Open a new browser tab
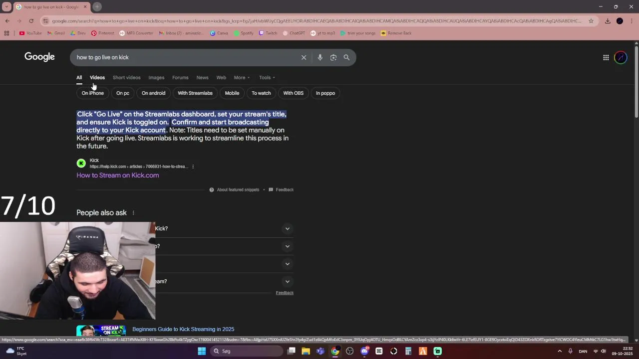This screenshot has width=639, height=359. coord(97,6)
